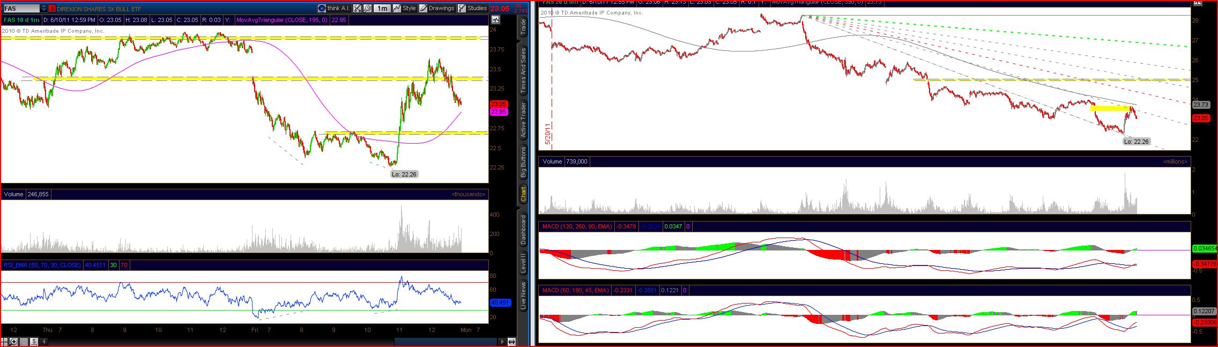Screen dimensions: 1218x347
Task: Click the green 0.034654 MACD value bubble
Action: (1204, 249)
